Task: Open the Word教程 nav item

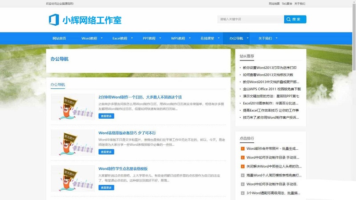Action: click(x=89, y=38)
